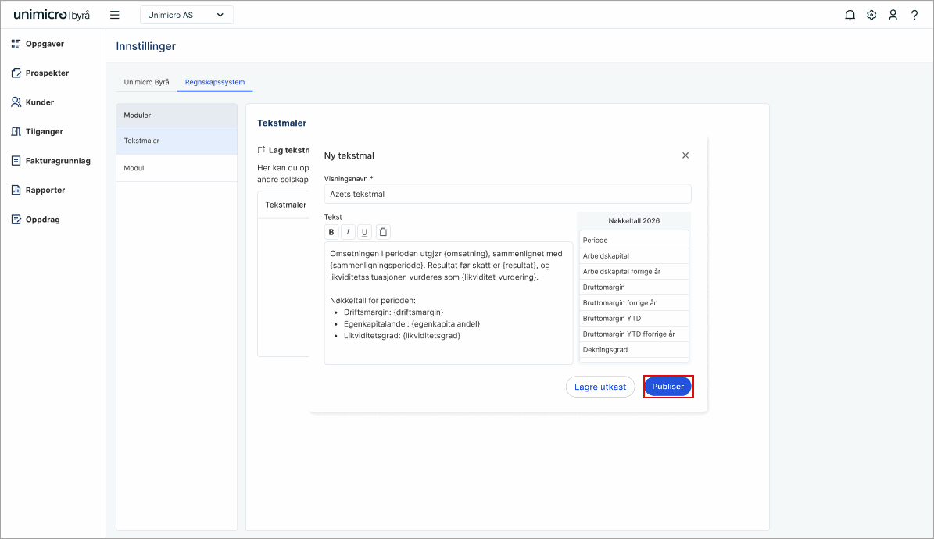
Task: Select the Regnskapssystem tab
Action: [215, 82]
